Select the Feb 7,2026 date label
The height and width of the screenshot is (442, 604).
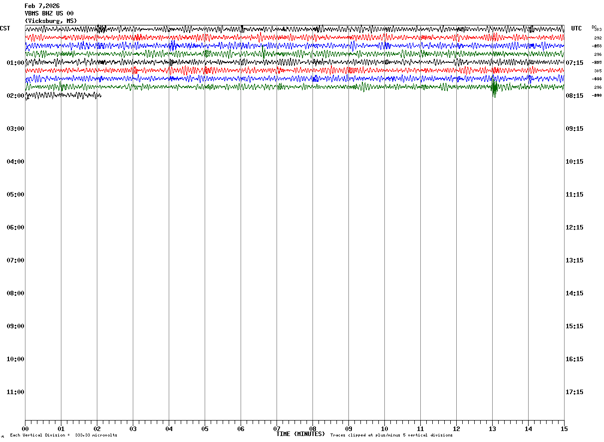tap(42, 6)
